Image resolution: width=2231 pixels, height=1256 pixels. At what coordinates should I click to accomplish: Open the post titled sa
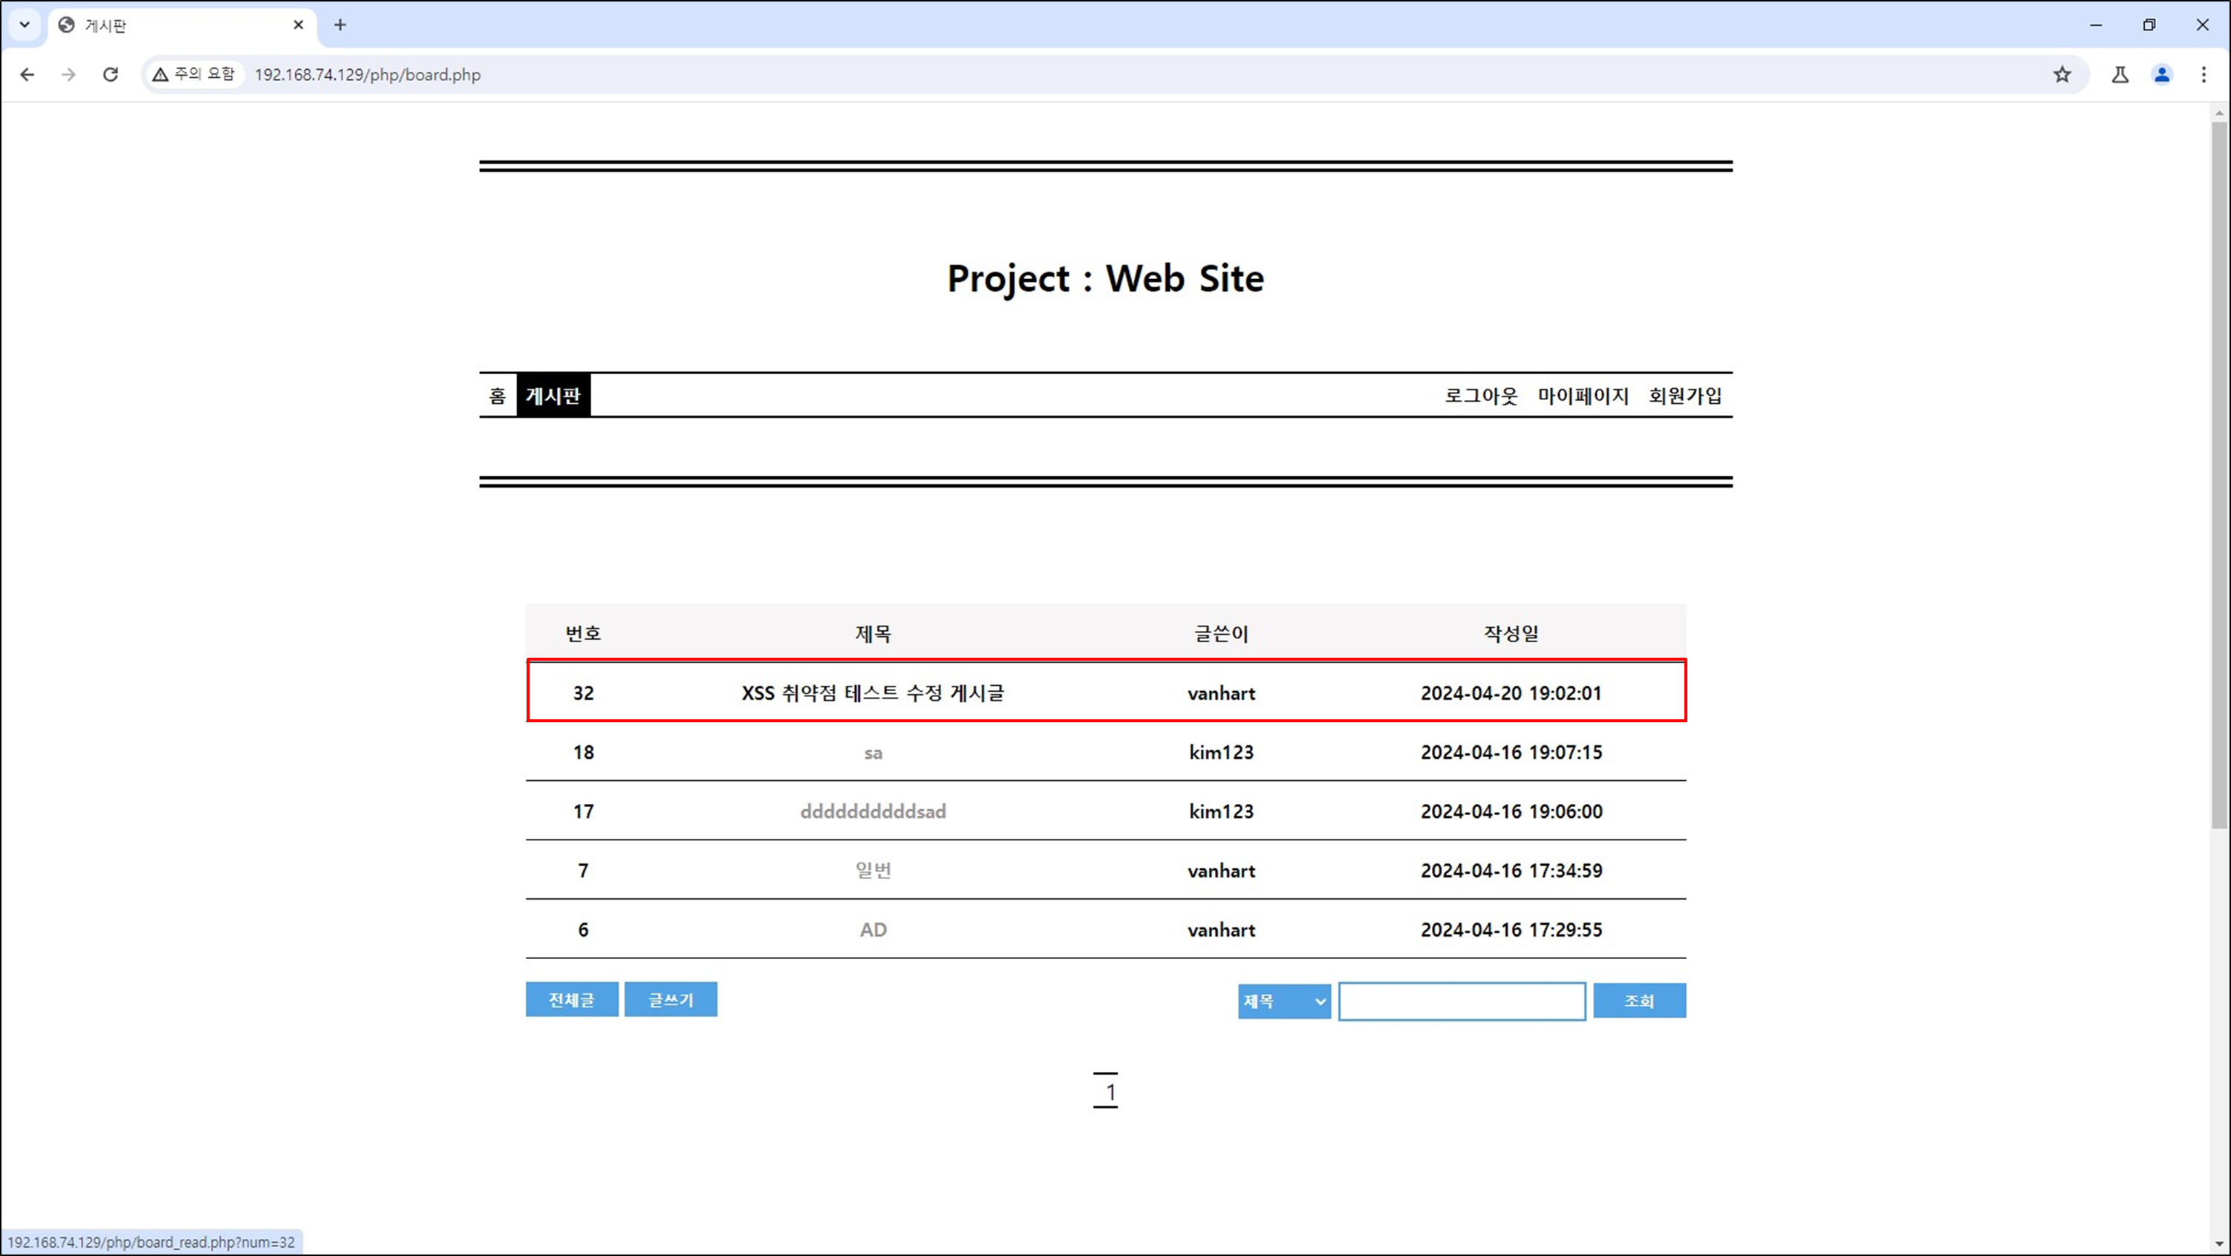tap(873, 753)
